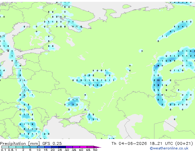
Task: Pick the 45–50 mm legend swatch
Action: pyautogui.click(x=90, y=147)
